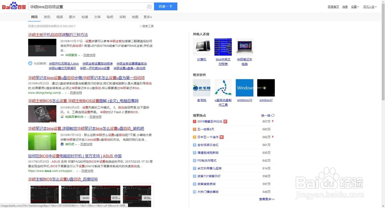Switch to 视频 tab
This screenshot has width=385, height=208.
[x=60, y=17]
